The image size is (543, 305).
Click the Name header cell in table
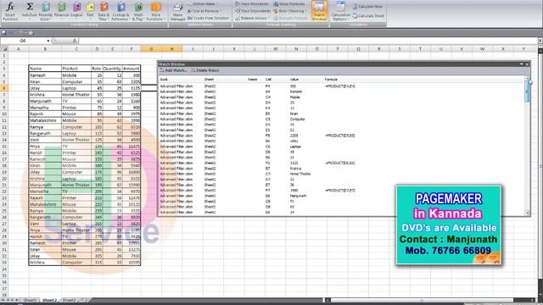coord(45,69)
